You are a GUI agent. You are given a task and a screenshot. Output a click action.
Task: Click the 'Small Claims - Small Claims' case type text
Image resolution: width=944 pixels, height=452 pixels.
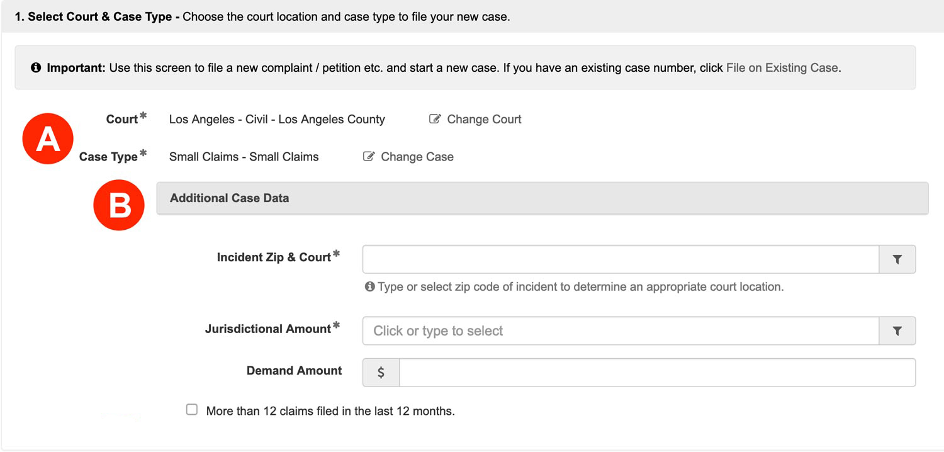[x=244, y=156]
